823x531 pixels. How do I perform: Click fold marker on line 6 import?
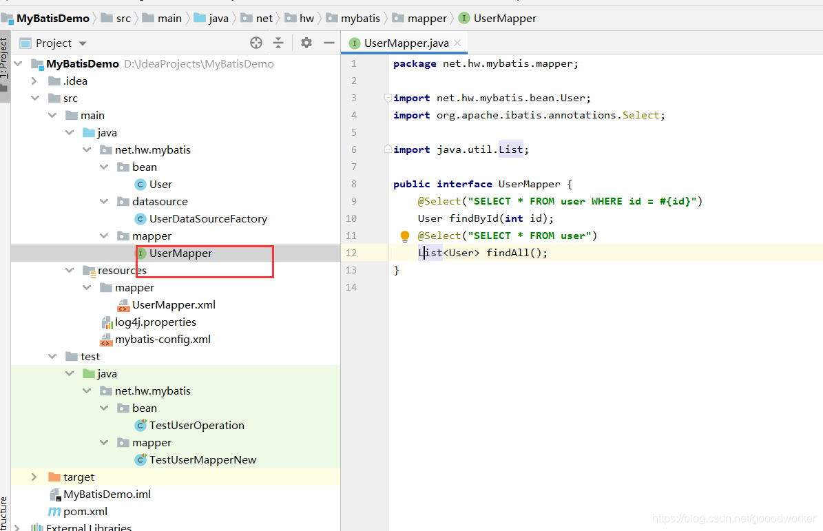(x=387, y=149)
